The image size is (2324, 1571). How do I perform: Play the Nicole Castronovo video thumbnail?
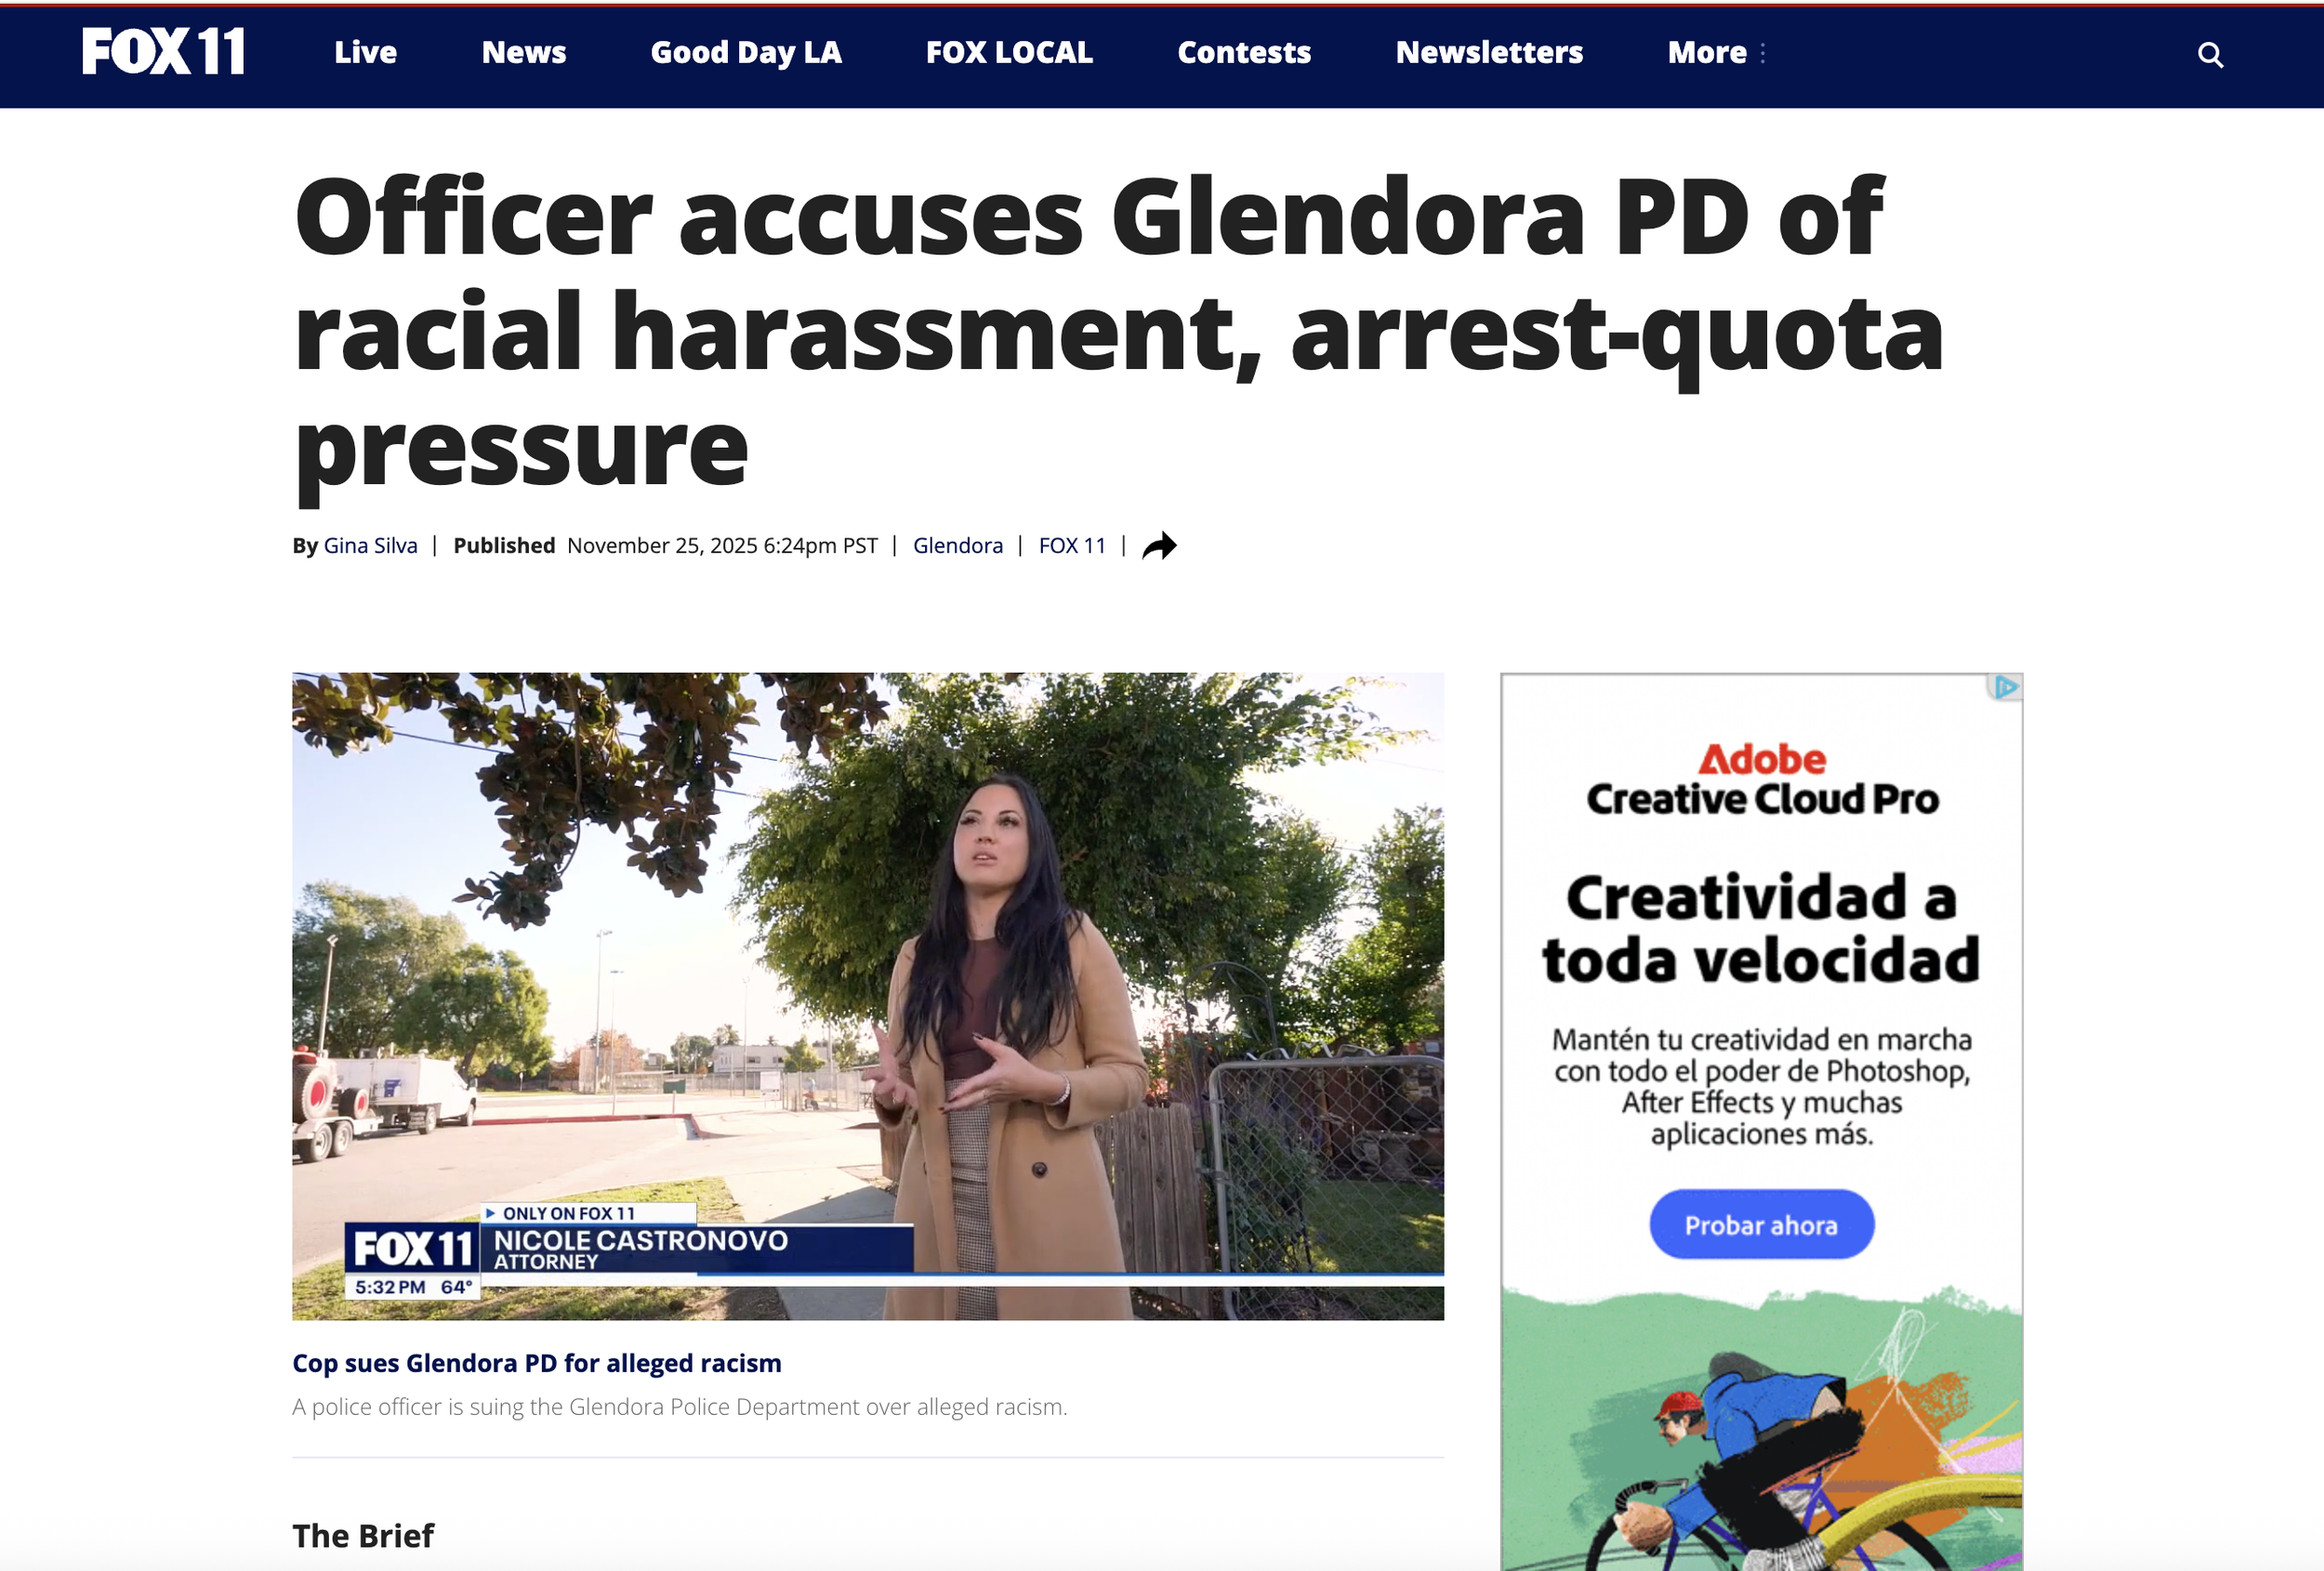pyautogui.click(x=868, y=996)
